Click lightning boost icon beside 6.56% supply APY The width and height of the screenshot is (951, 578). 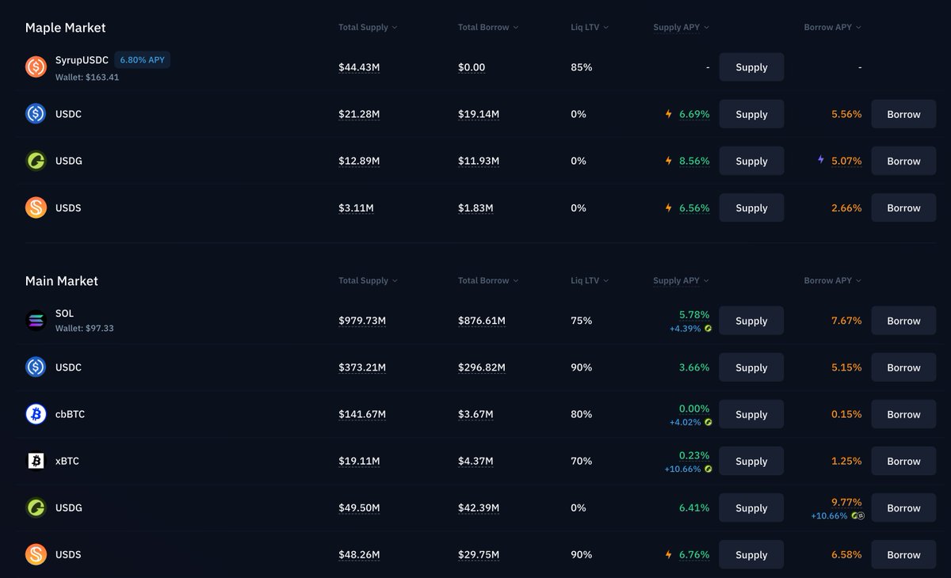[669, 207]
